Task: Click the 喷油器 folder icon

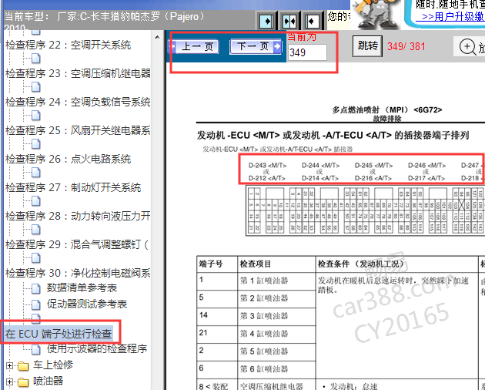Action: click(x=23, y=382)
